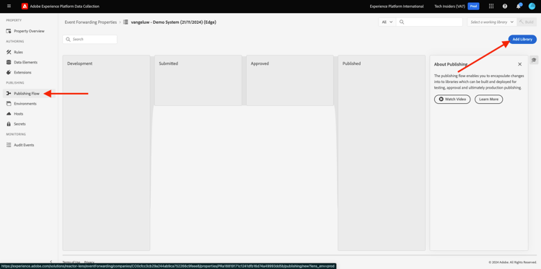Click the Event Forwarding Properties breadcrumb
The width and height of the screenshot is (541, 269).
(x=91, y=22)
